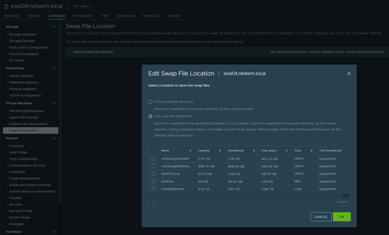
Task: Click the Name column filter icon
Action: tap(190, 151)
